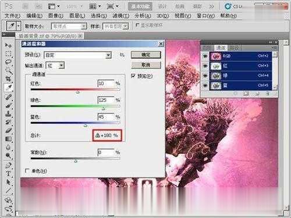Screen dimensions: 291x218
Task: Show more workspaces with the >> button
Action: 211,6
